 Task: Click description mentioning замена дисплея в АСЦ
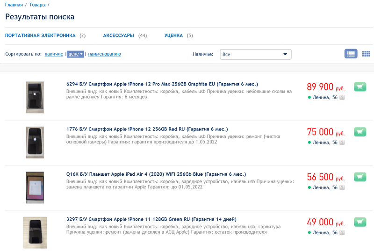pyautogui.click(x=173, y=229)
